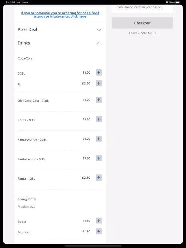Proceed with the Checkout button
Image resolution: width=186 pixels, height=248 pixels.
(x=142, y=23)
